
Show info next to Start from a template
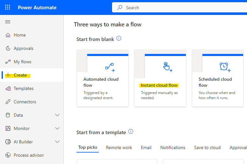click(x=131, y=132)
